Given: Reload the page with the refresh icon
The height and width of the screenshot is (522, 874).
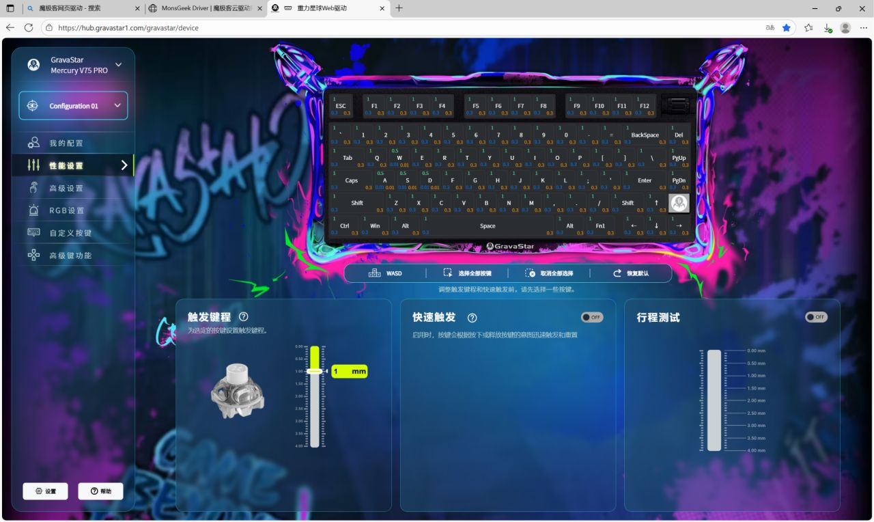Looking at the screenshot, I should [x=29, y=28].
